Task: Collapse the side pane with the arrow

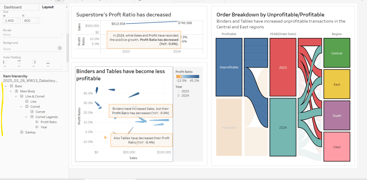Action: pyautogui.click(x=67, y=7)
